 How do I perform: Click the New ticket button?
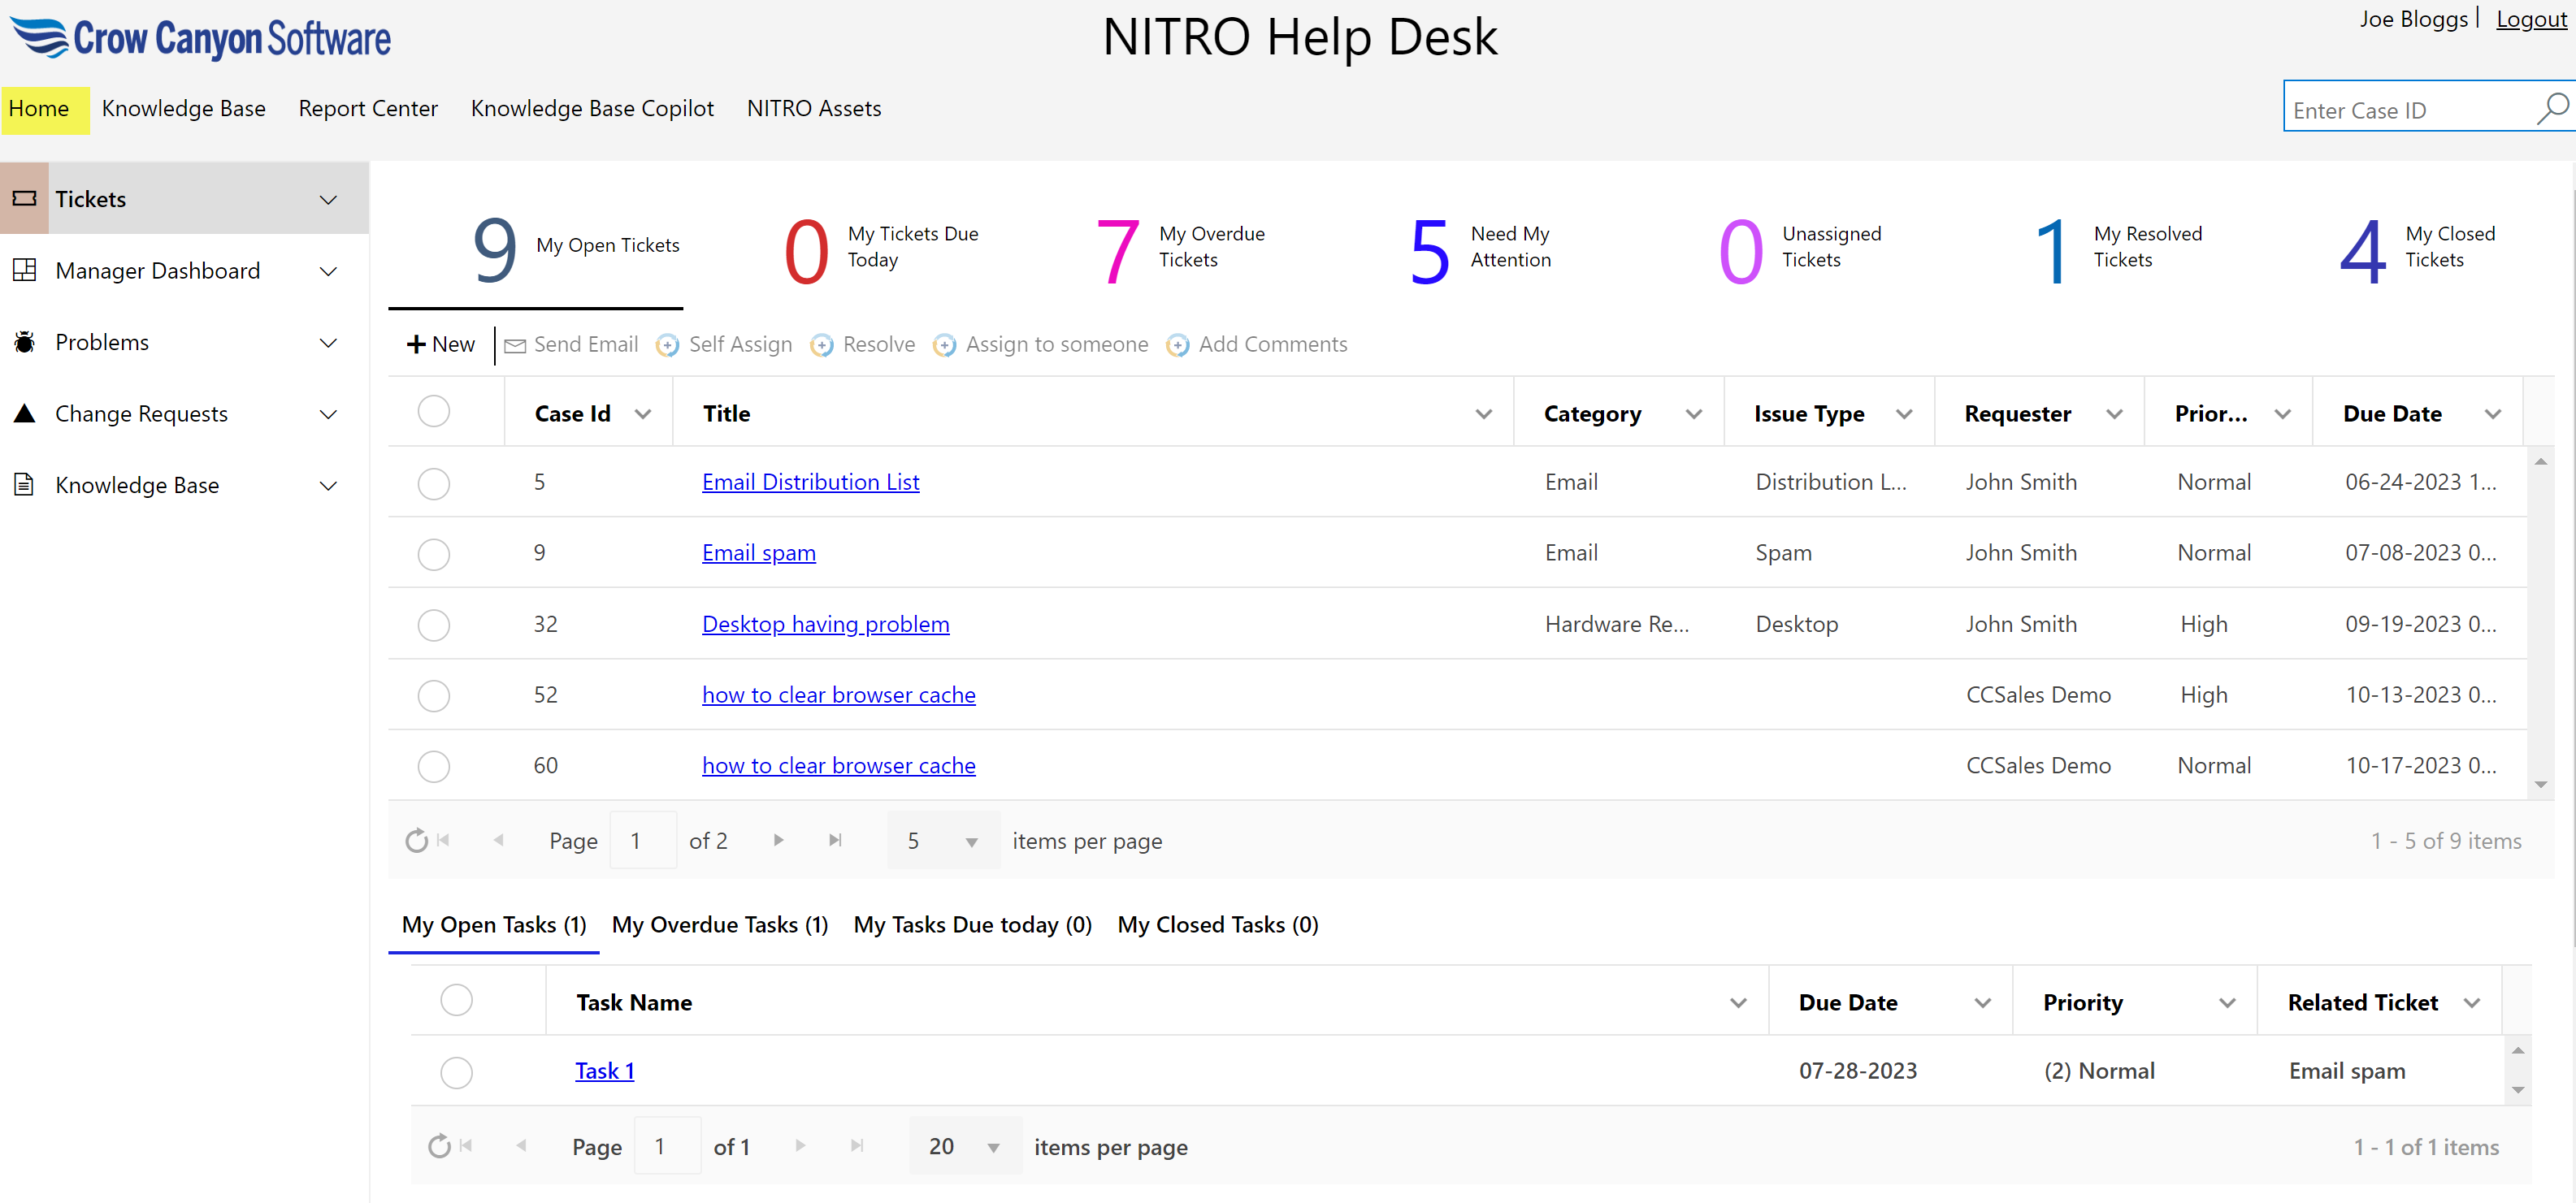[x=441, y=345]
